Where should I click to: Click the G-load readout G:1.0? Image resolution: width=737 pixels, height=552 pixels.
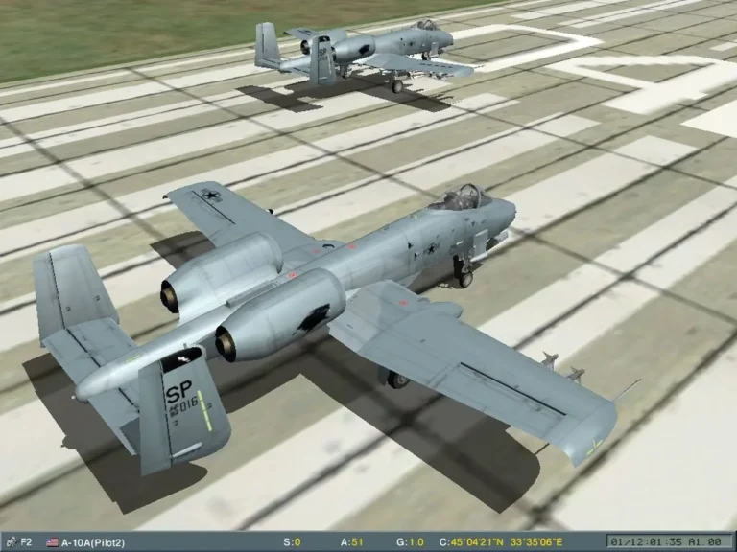(x=410, y=542)
